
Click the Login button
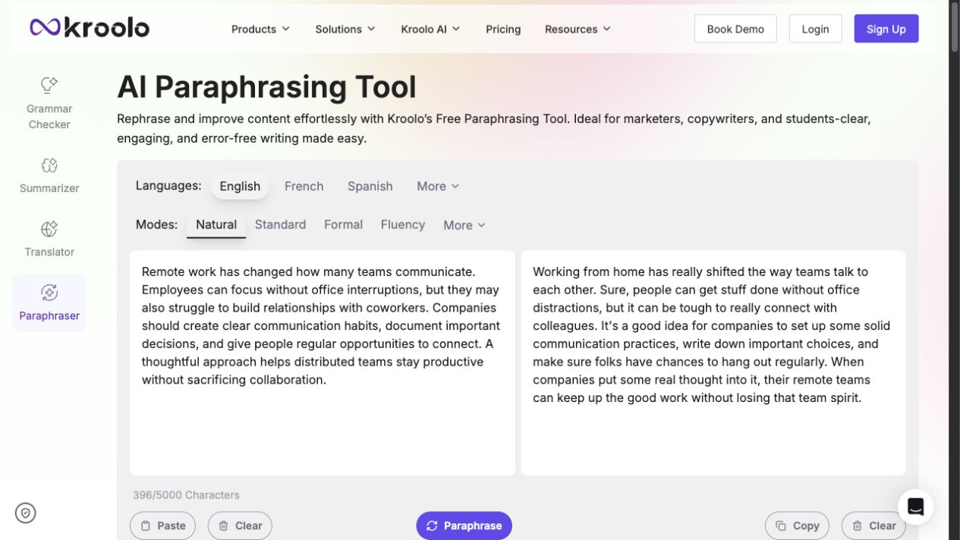point(815,29)
